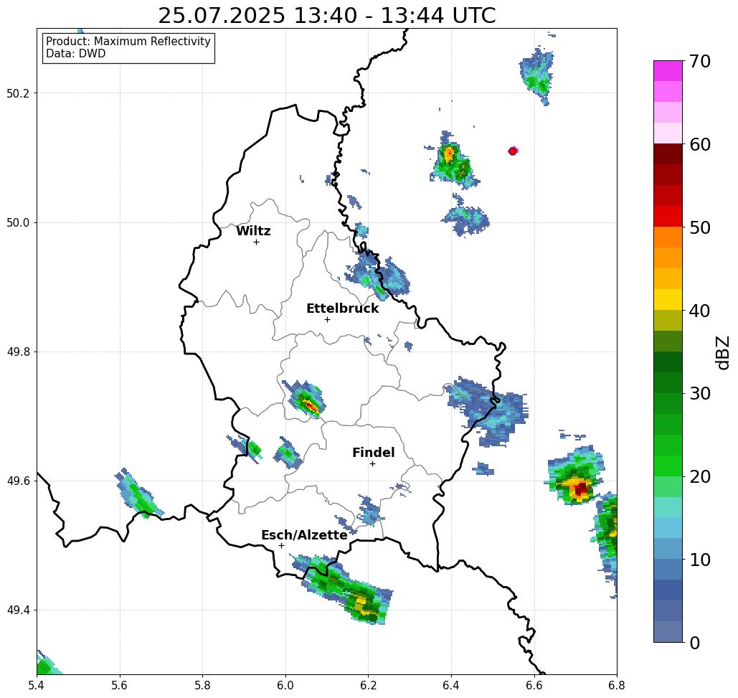Click the latitude tick label 49.6
Screen dimensions: 738x698
[x=18, y=481]
